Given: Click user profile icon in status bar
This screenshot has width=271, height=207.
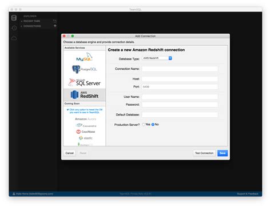Looking at the screenshot, I should (x=14, y=194).
